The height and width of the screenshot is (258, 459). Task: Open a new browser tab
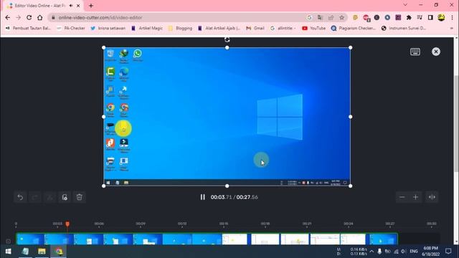[91, 6]
